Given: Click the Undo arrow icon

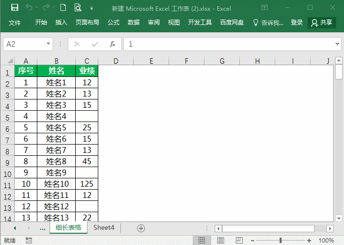Looking at the screenshot, I should tap(29, 8).
